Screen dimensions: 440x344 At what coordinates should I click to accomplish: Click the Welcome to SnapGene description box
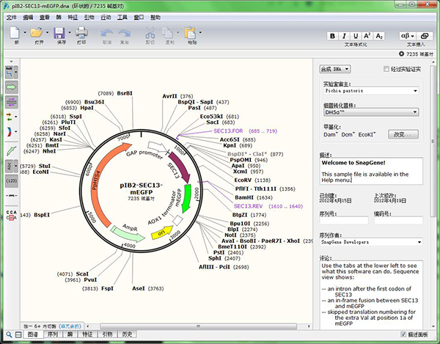pos(371,171)
